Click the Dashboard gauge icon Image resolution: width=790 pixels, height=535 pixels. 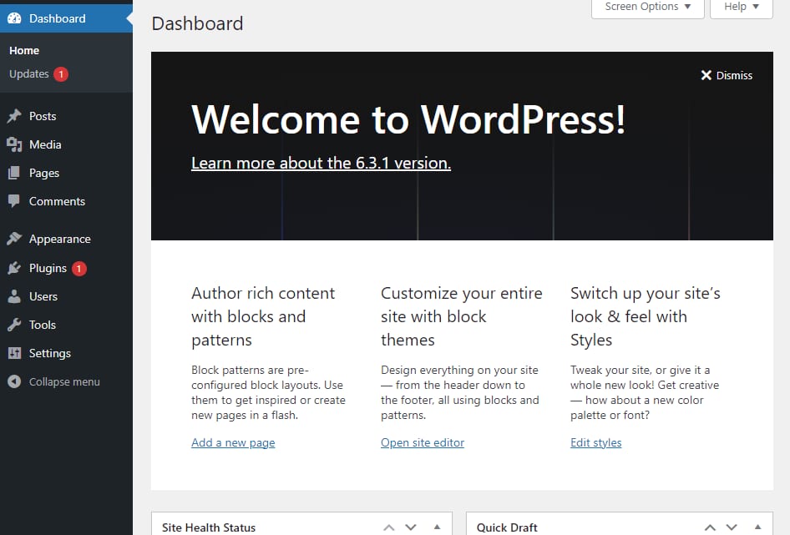pyautogui.click(x=14, y=18)
